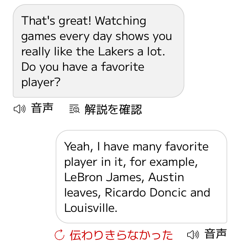Click the red circular retry arrow icon
This screenshot has width=240, height=249.
(60, 235)
